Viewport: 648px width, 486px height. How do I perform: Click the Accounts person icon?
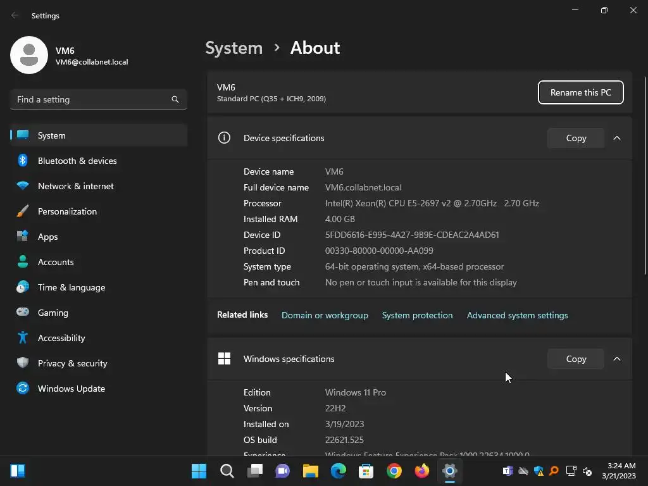(23, 261)
